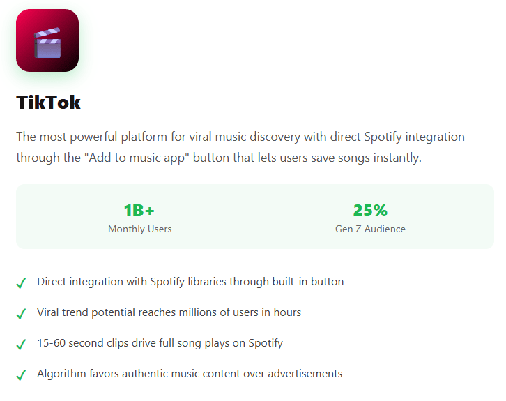Click the 15-60 second clips feature text
The width and height of the screenshot is (506, 401).
160,343
